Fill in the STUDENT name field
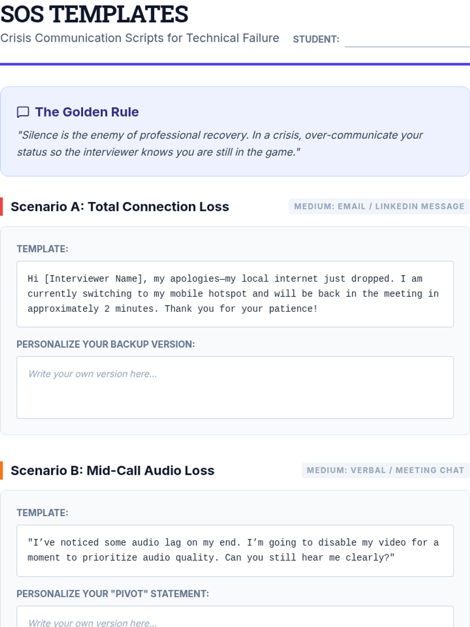The height and width of the screenshot is (627, 470). [407, 39]
